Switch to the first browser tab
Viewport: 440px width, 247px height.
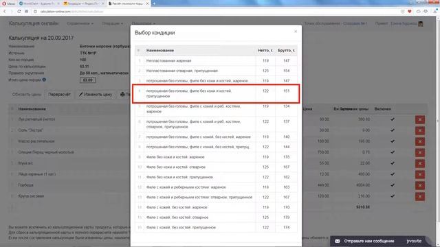tap(39, 3)
